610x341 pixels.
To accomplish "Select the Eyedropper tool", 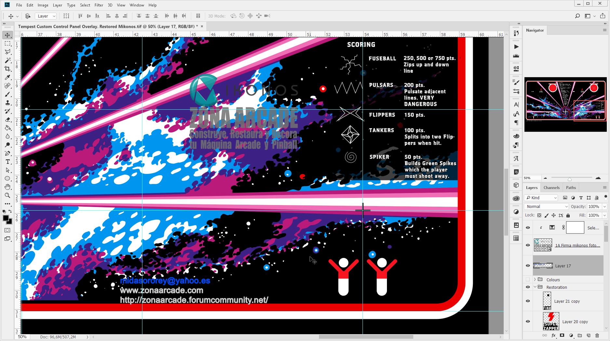I will tap(7, 78).
